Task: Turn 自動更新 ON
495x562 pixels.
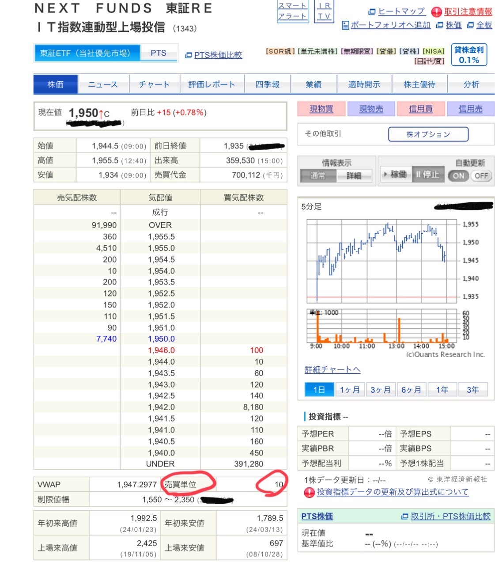Action: pyautogui.click(x=458, y=175)
